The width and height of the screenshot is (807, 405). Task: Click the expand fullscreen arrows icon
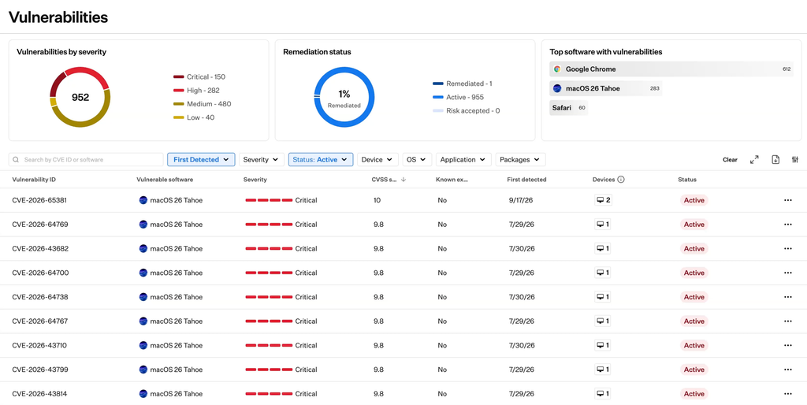754,159
